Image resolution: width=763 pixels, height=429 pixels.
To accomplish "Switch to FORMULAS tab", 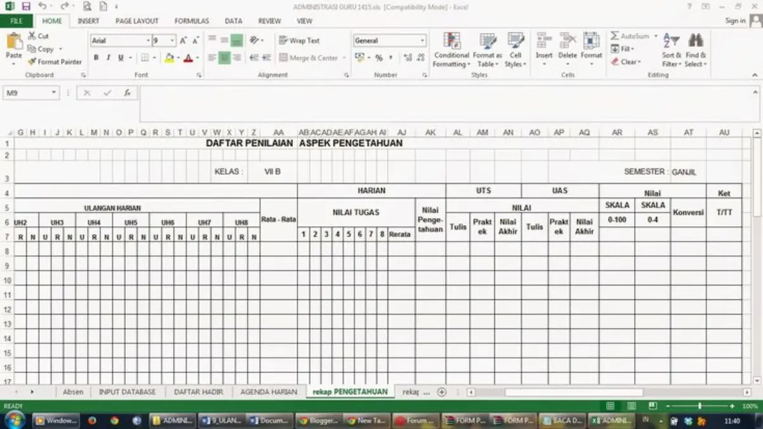I will tap(192, 21).
